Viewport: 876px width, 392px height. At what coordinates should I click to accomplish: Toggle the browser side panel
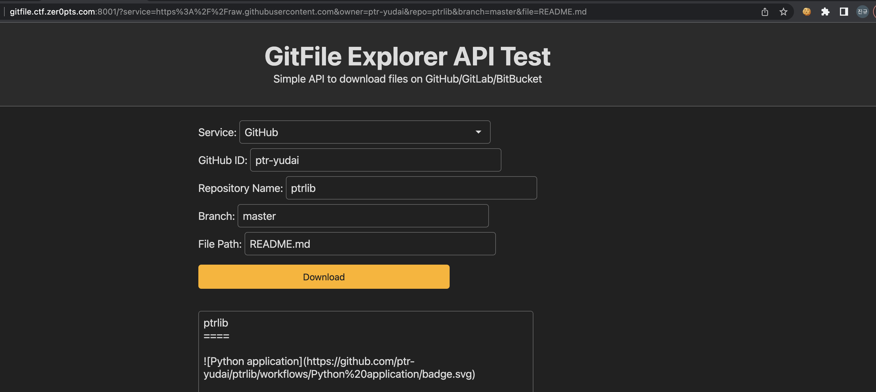[x=844, y=12]
